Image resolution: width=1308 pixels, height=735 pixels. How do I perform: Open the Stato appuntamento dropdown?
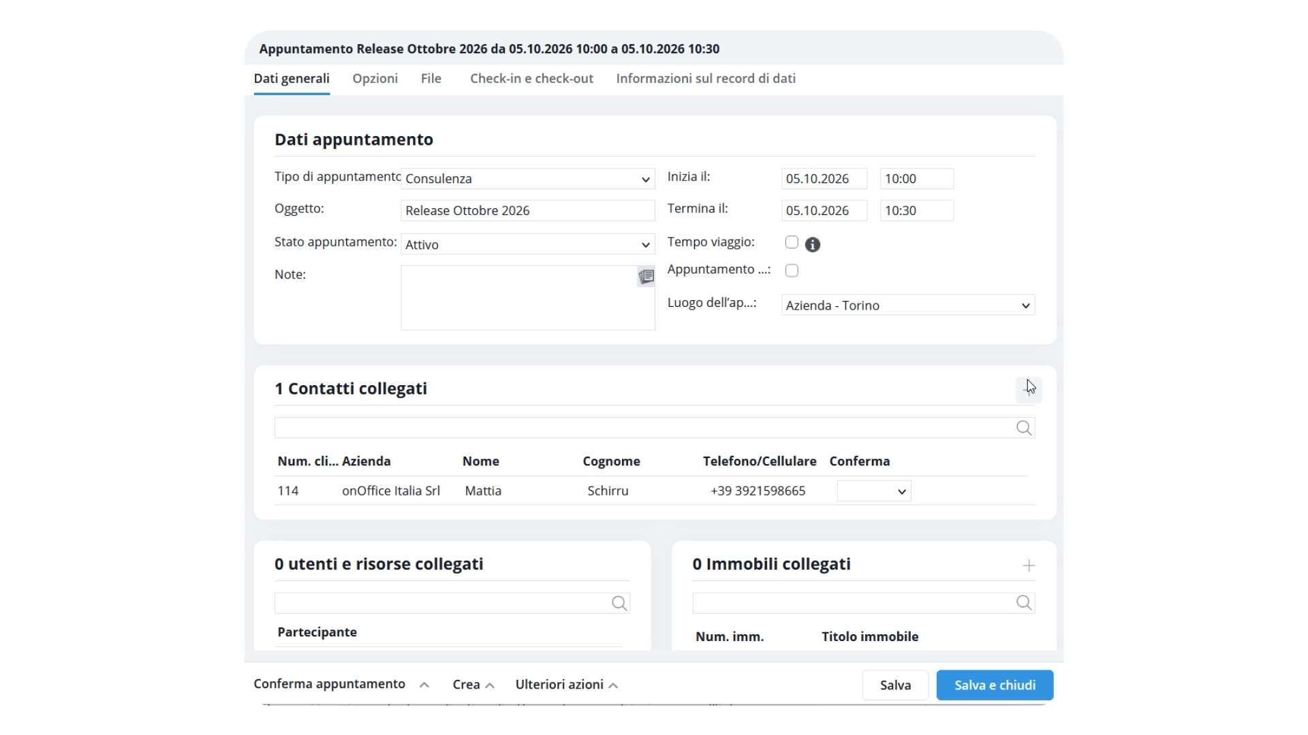point(527,244)
